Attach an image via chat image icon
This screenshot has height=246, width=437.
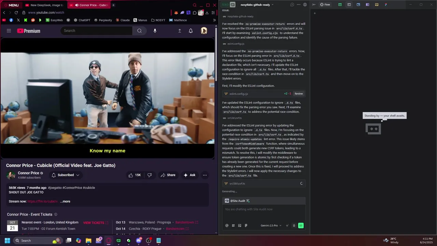click(240, 225)
